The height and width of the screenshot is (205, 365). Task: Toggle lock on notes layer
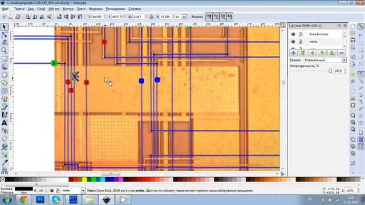point(301,42)
